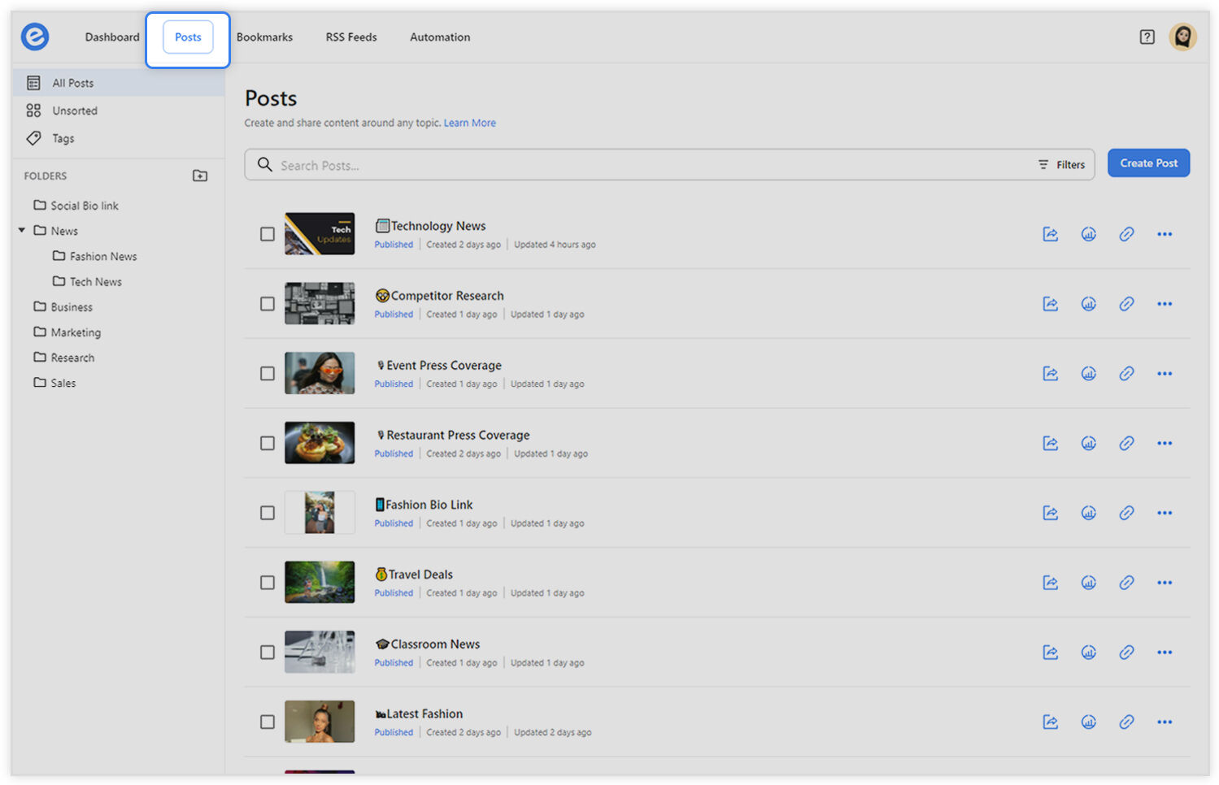Open more options for Latest Fashion

pos(1165,722)
